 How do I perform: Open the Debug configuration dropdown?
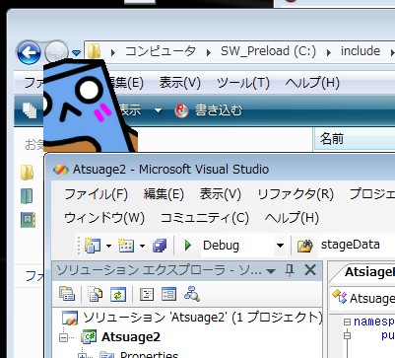click(x=280, y=246)
